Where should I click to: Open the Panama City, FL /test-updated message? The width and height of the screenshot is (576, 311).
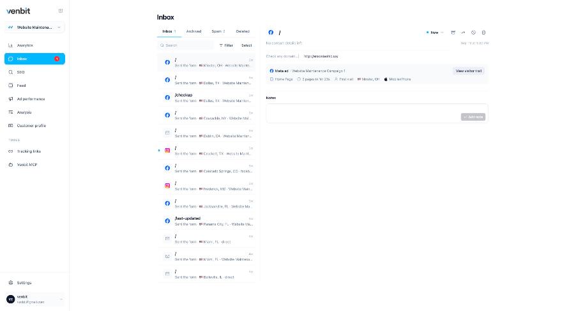click(206, 221)
